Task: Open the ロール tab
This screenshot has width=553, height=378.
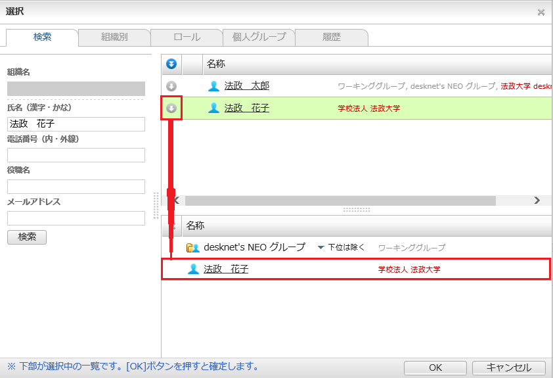Action: 187,37
